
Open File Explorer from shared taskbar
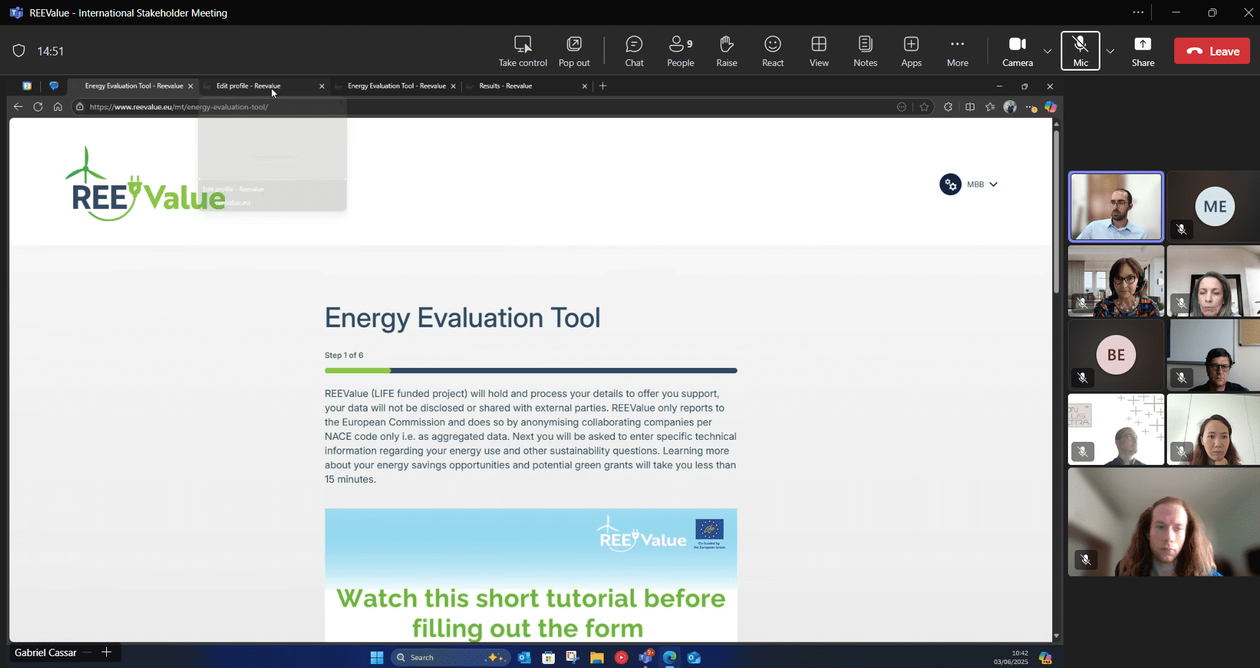(597, 657)
